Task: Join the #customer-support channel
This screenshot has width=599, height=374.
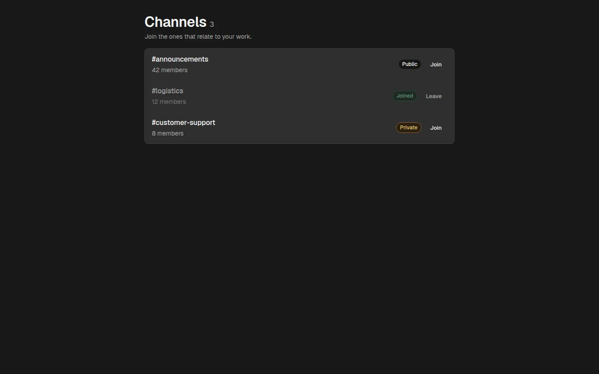Action: pyautogui.click(x=436, y=128)
